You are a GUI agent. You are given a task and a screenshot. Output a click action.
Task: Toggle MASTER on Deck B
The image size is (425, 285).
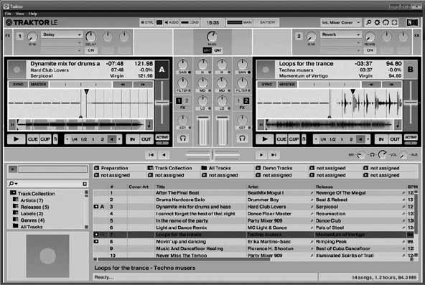coord(287,85)
